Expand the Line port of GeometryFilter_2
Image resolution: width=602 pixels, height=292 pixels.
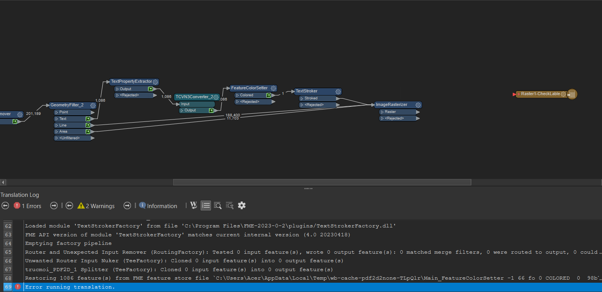56,125
